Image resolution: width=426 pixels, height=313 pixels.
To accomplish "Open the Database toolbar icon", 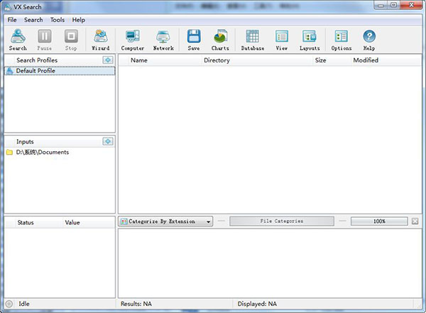I will pyautogui.click(x=253, y=40).
